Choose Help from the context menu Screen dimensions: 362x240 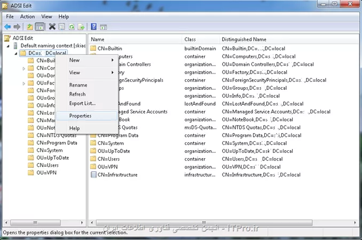click(x=87, y=128)
